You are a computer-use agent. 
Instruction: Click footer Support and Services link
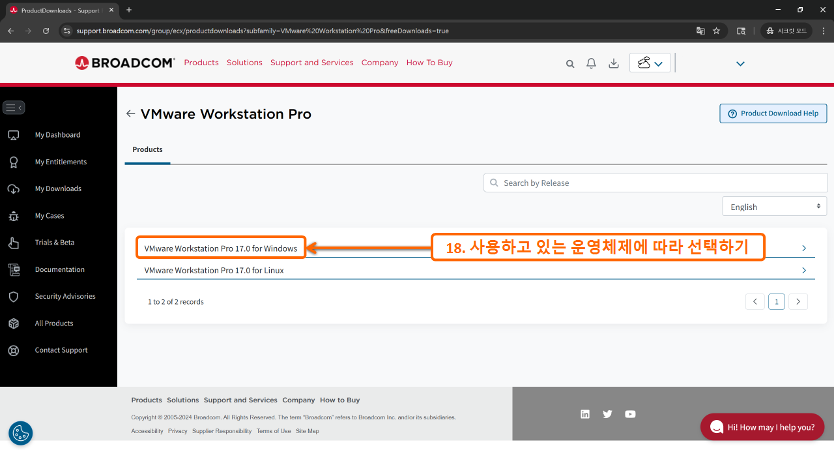240,400
